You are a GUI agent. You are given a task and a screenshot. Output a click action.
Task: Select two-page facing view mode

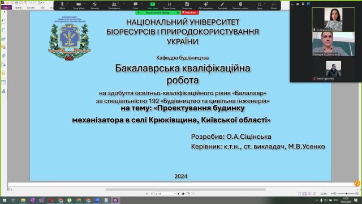309,194
